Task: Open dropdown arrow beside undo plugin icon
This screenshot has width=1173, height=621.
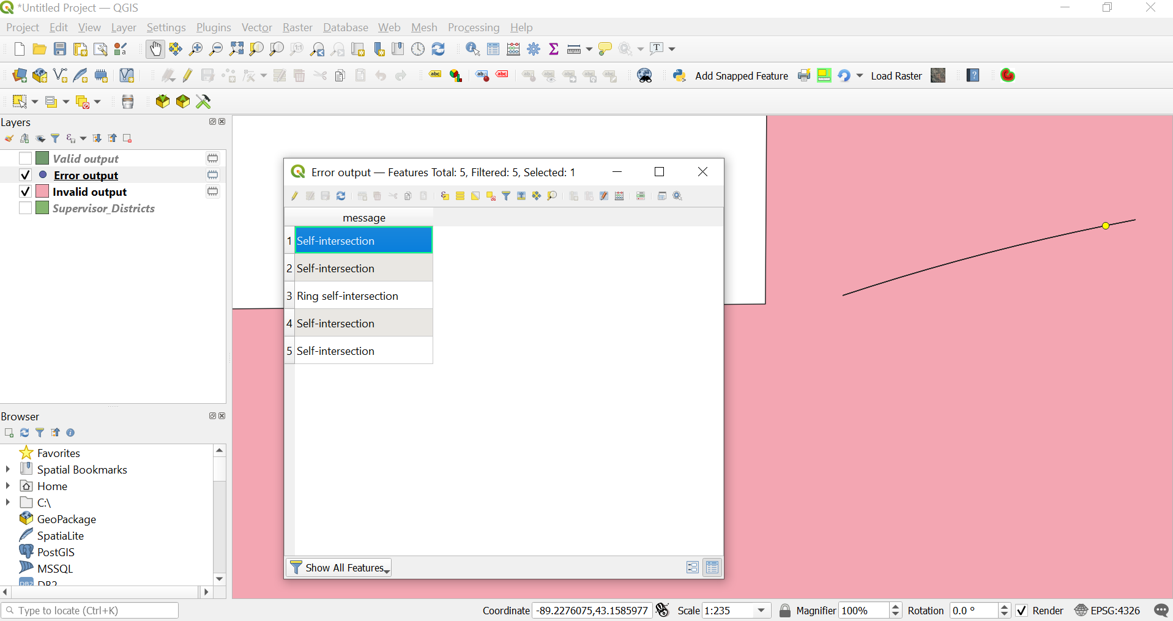Action: pyautogui.click(x=859, y=75)
